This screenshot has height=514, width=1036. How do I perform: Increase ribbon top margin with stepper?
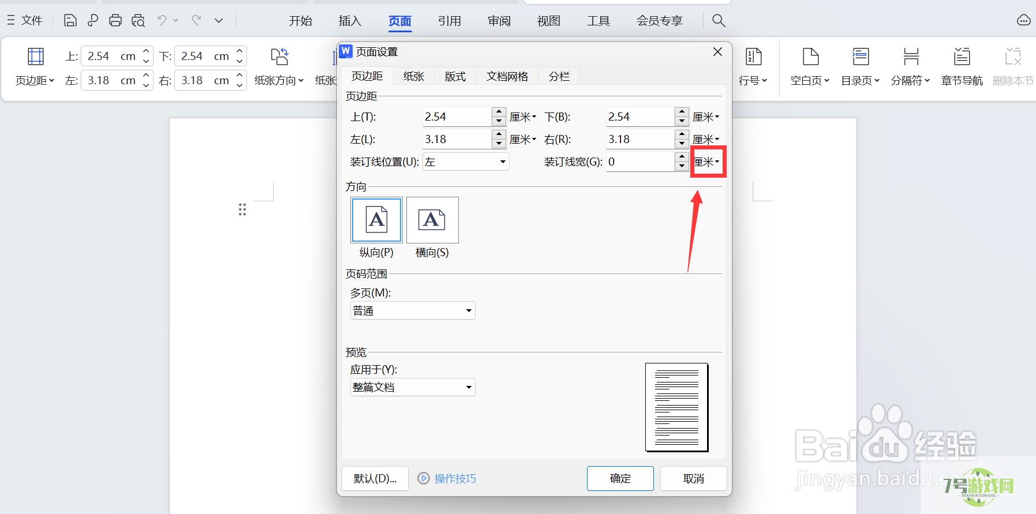[147, 51]
